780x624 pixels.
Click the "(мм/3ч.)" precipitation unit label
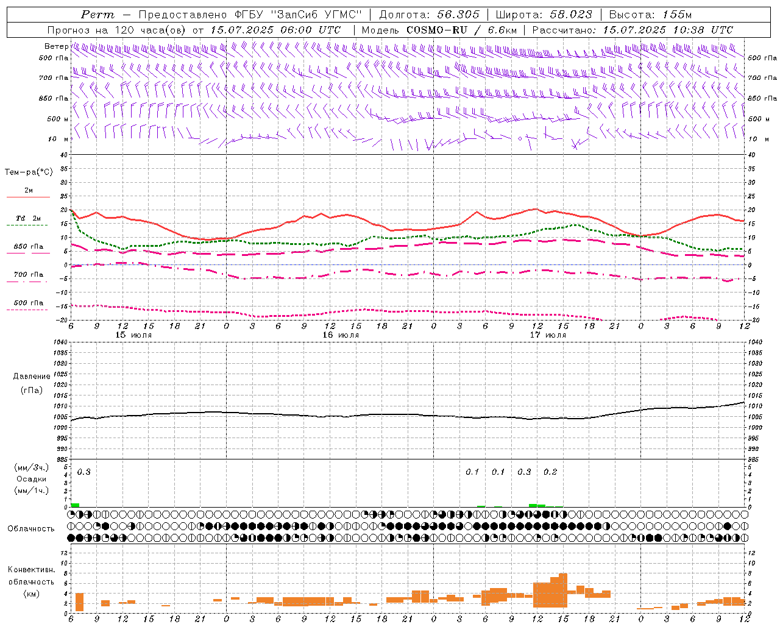32,468
